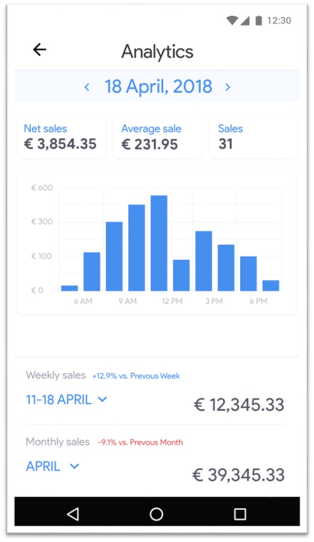The width and height of the screenshot is (314, 542).
Task: Select the Sales count card
Action: point(253,137)
